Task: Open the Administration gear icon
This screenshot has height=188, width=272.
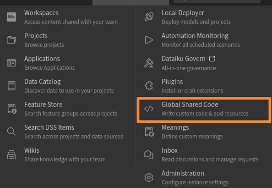Action: [x=149, y=177]
